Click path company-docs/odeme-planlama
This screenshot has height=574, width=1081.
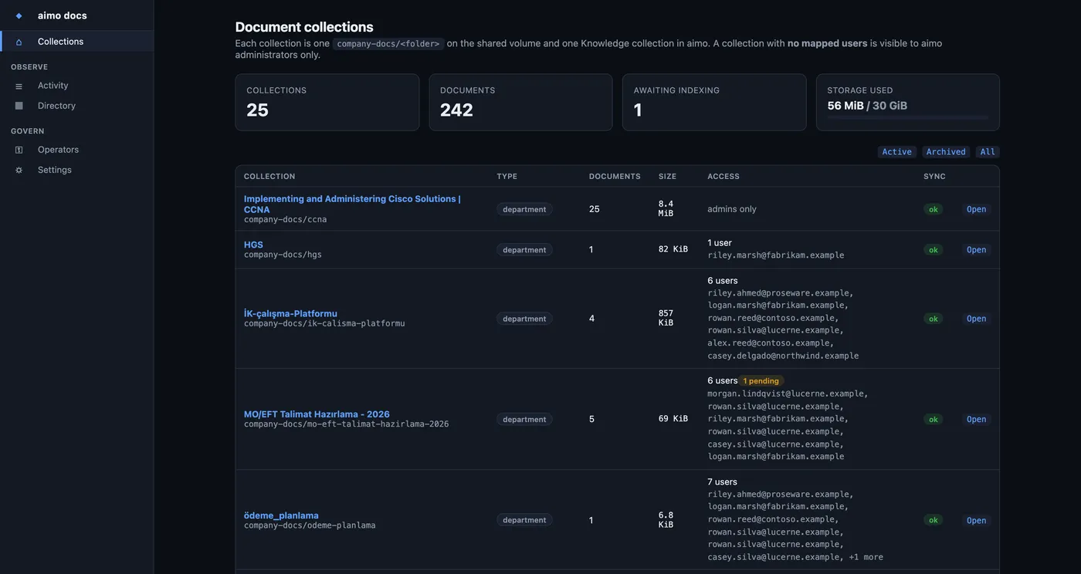tap(310, 525)
